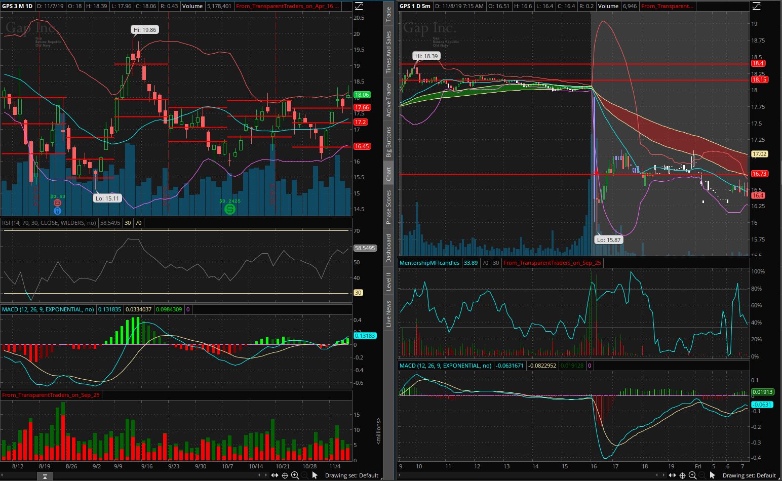Click the horizontal time scrollbar beneath the daily chart
Viewport: 782px width, 481px height.
[152, 475]
